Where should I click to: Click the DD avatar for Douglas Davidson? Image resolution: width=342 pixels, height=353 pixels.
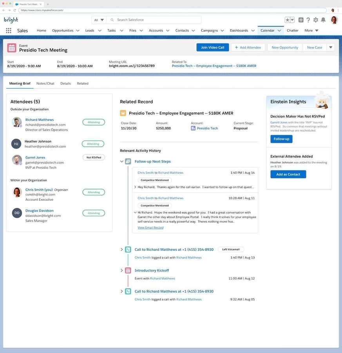click(17, 213)
